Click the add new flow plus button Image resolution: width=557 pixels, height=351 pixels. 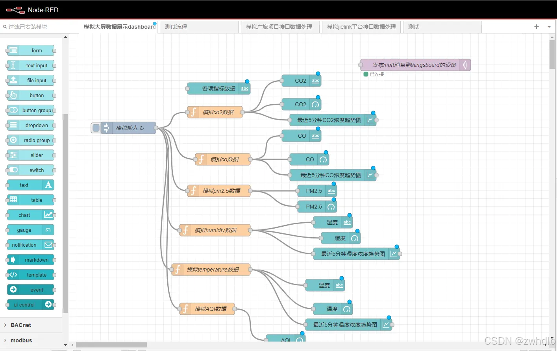(536, 27)
